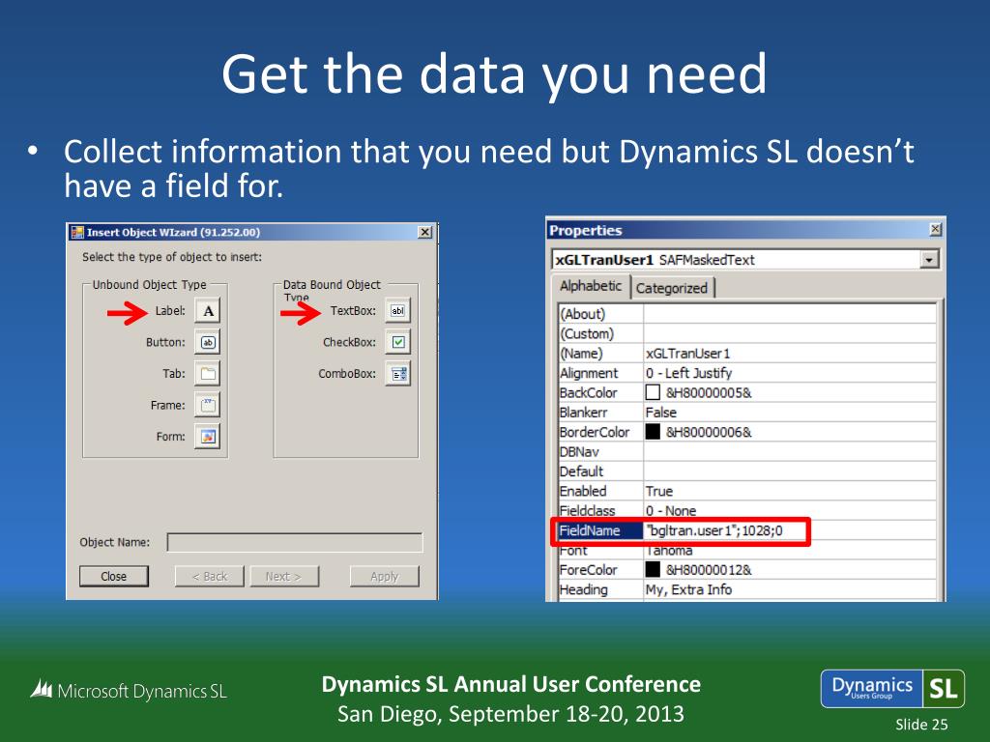Insert a Label object via its A icon
This screenshot has height=742, width=990.
(x=208, y=310)
